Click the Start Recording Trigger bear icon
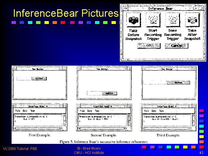Screen dimensions: 208x156 (x=153, y=20)
